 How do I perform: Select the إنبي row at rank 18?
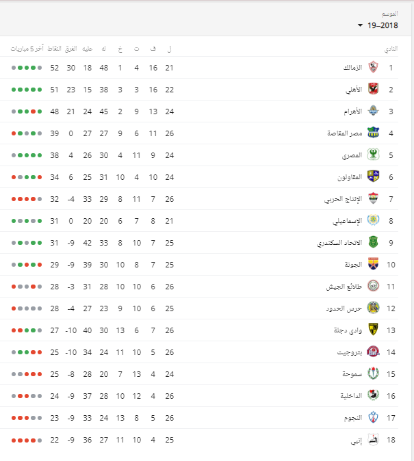coord(199,440)
